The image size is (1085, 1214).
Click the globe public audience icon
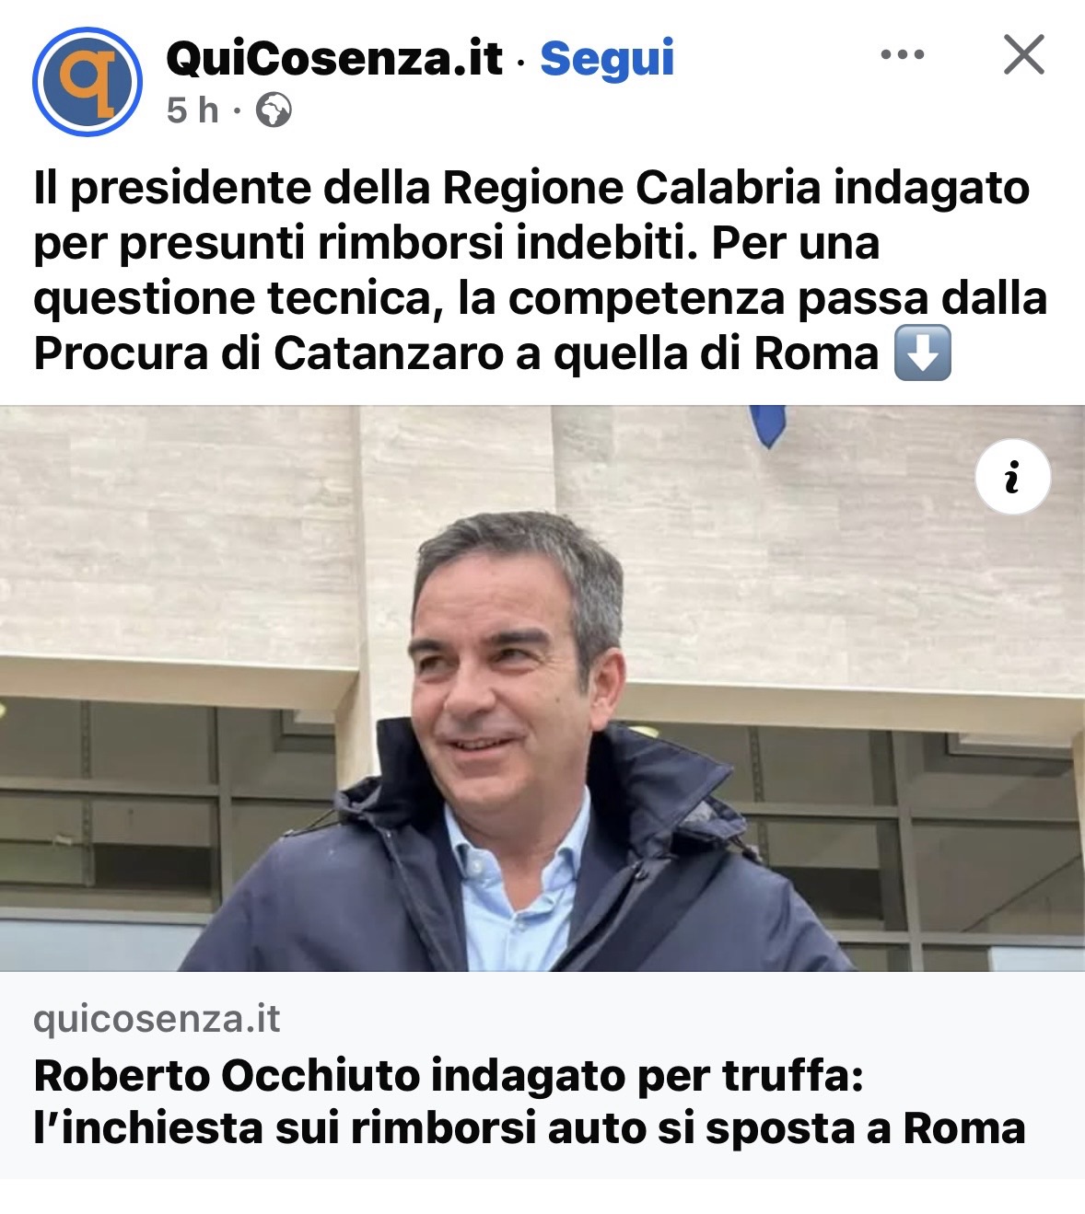[x=274, y=110]
